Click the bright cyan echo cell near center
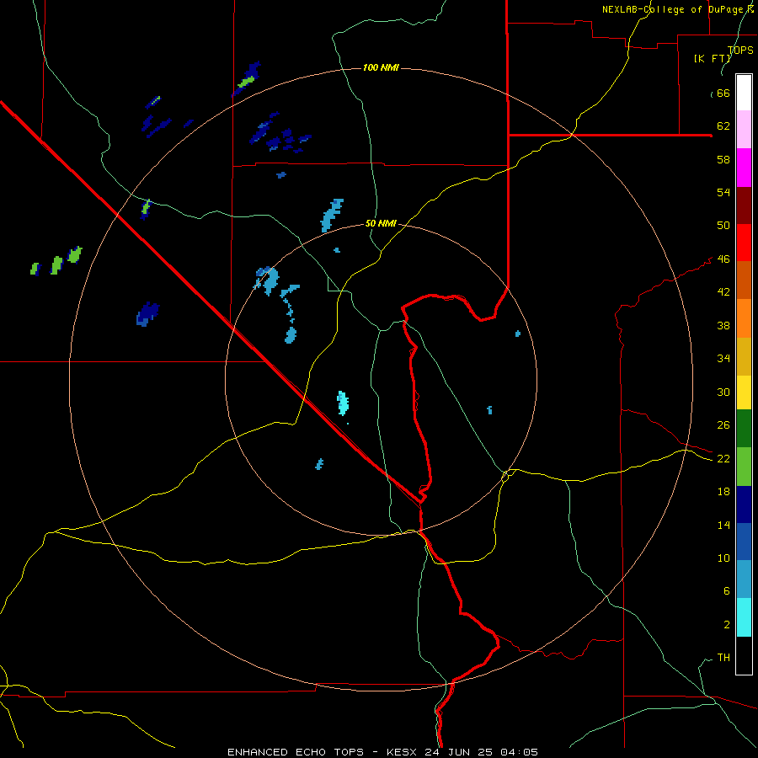 pyautogui.click(x=343, y=403)
